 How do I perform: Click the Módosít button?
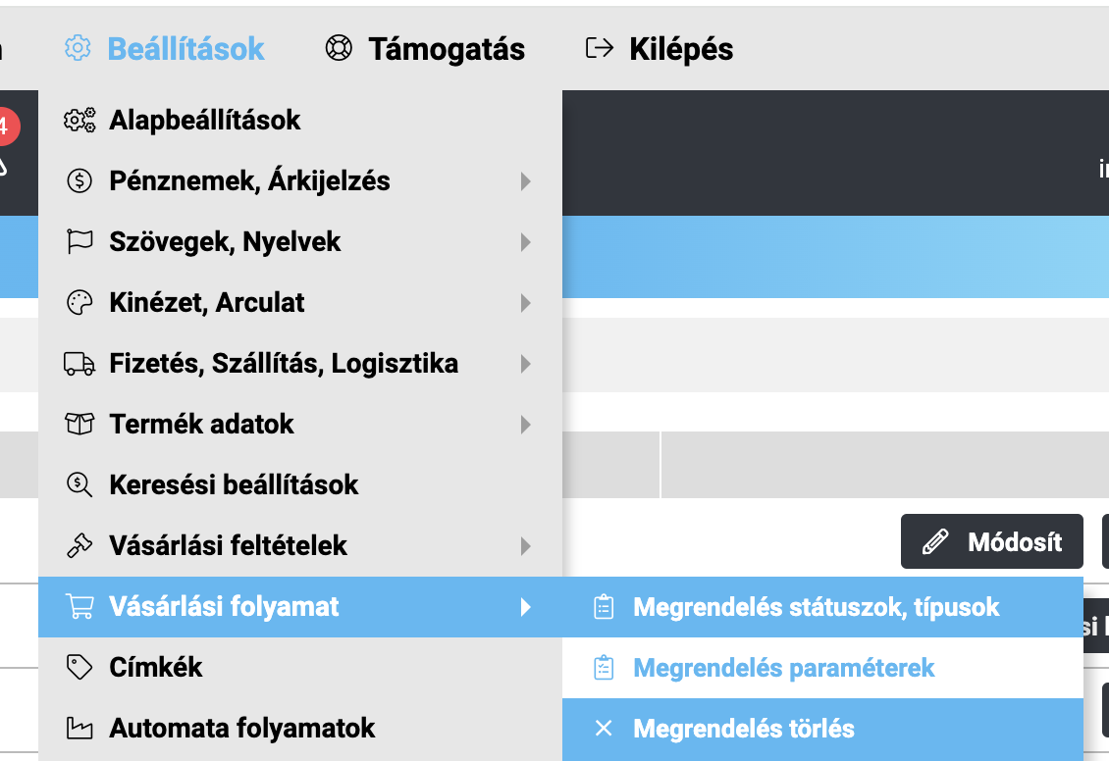coord(991,541)
